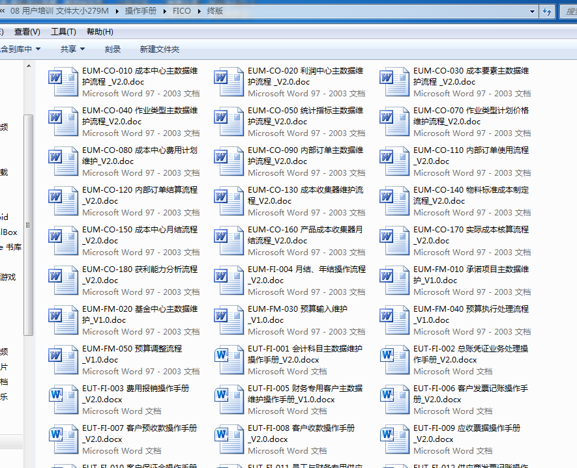Open address bar history dropdown arrow
The width and height of the screenshot is (577, 468).
click(x=532, y=11)
